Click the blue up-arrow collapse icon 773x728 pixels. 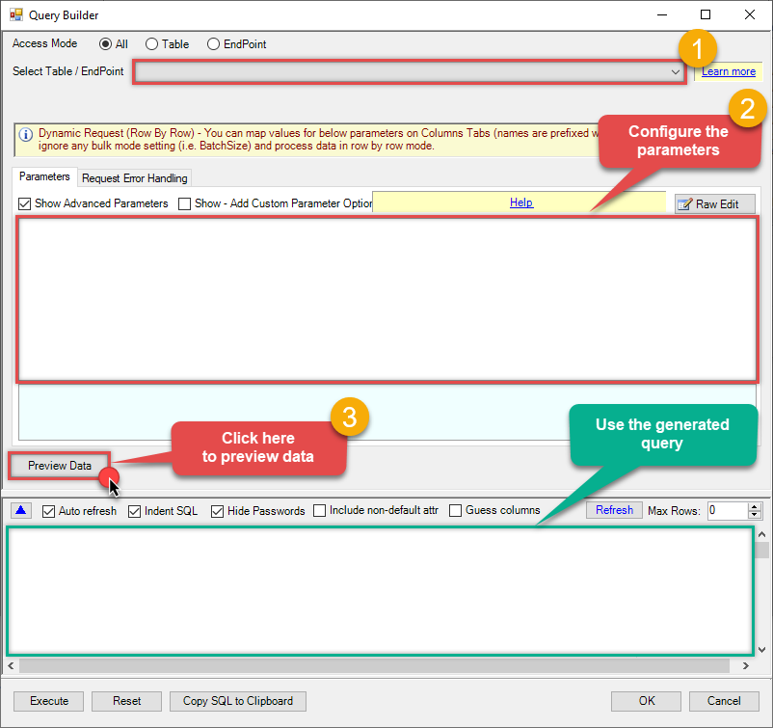(21, 510)
